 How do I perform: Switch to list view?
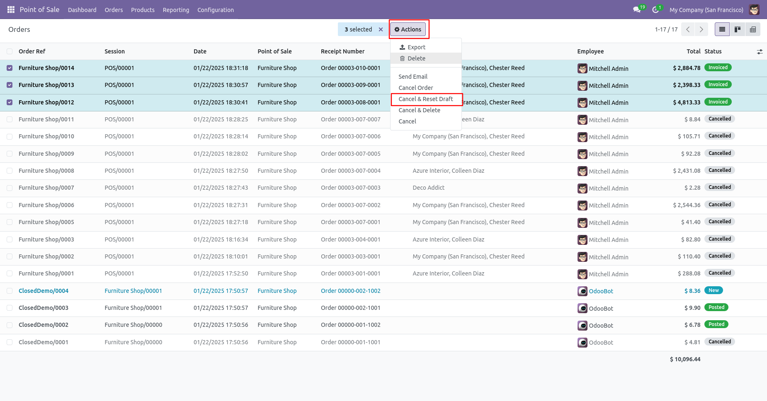(x=722, y=29)
